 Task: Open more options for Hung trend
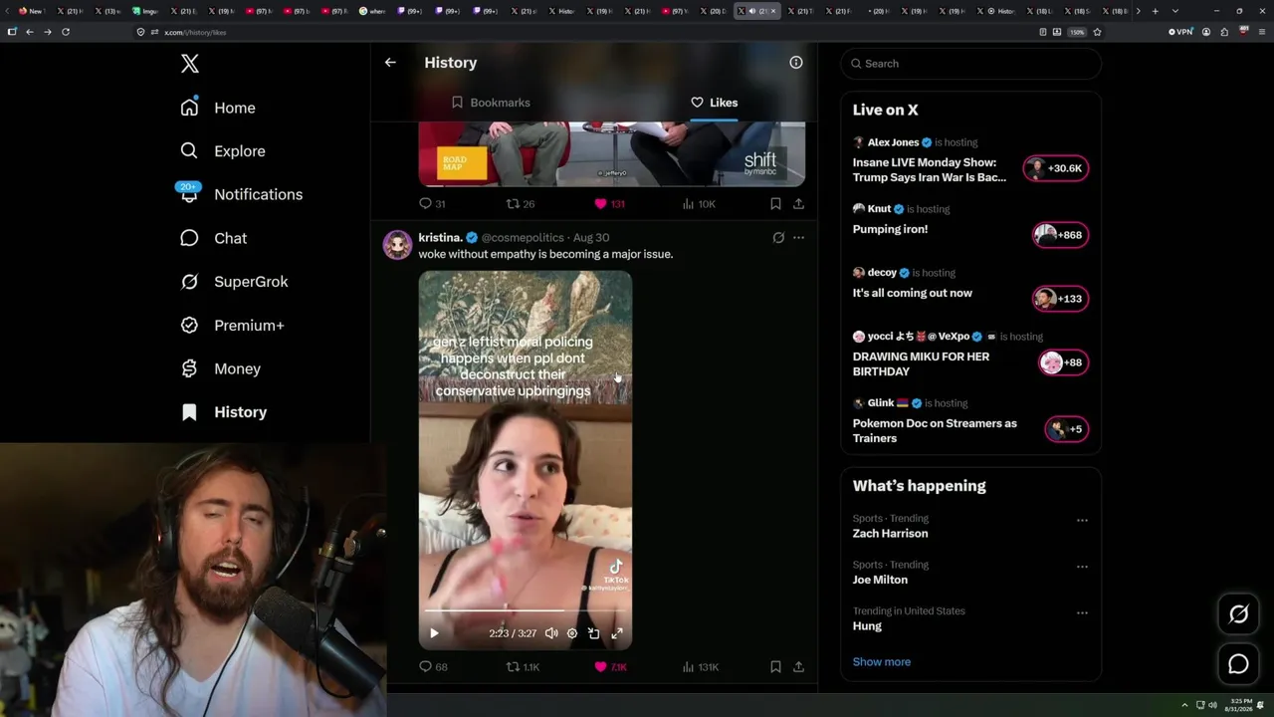(1082, 612)
